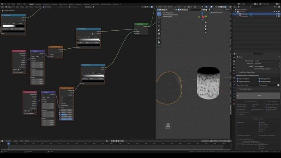
Task: Toggle variable tolerance checkbox
Action: point(259,81)
